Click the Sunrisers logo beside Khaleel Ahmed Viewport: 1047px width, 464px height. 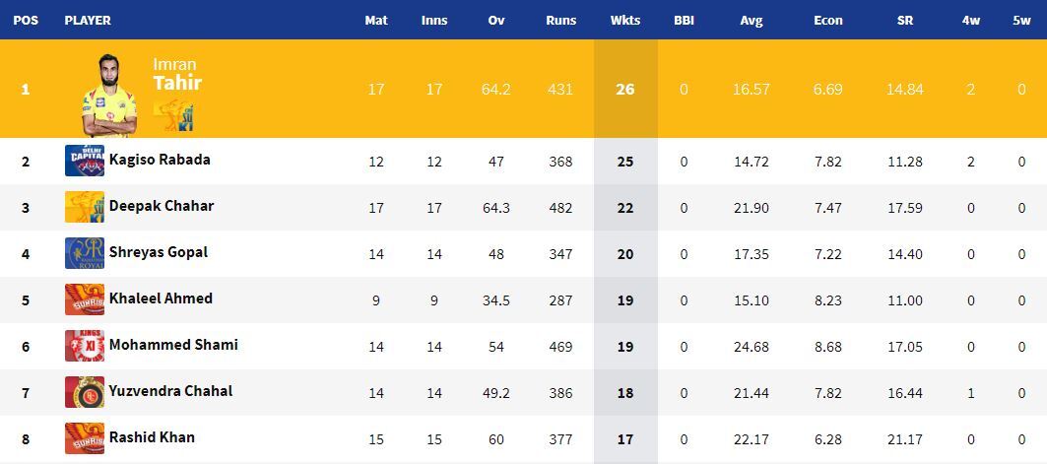[x=84, y=299]
